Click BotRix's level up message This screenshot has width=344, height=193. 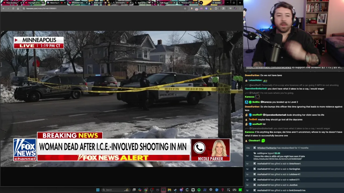coord(271,102)
